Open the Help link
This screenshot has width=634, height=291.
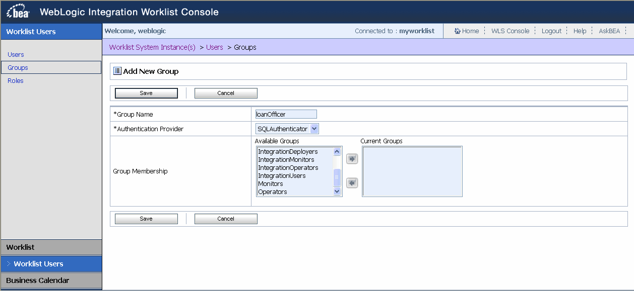tap(580, 31)
